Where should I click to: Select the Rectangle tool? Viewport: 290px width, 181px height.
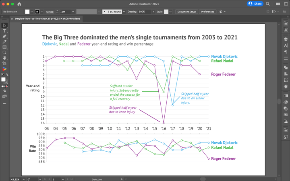(4, 47)
